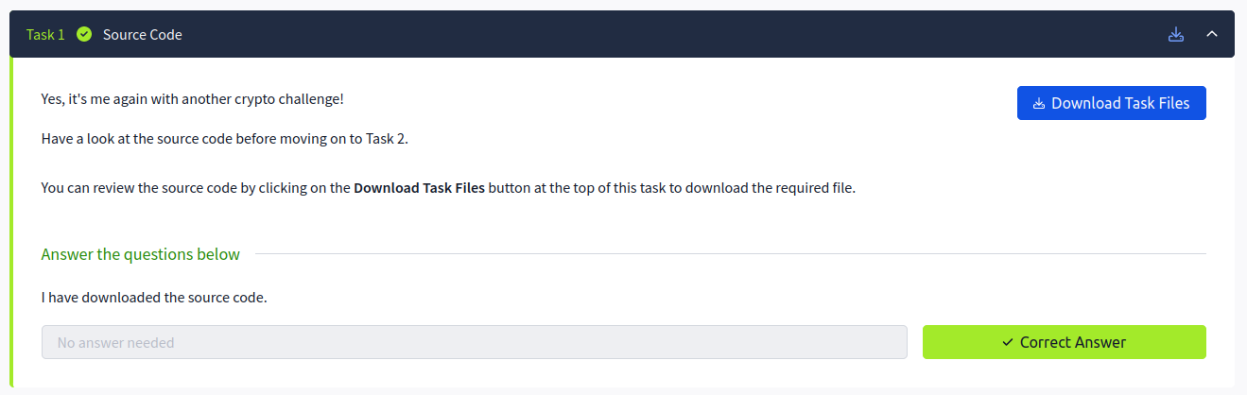Viewport: 1247px width, 395px height.
Task: Click the divider line beside the questions heading
Action: click(x=731, y=254)
